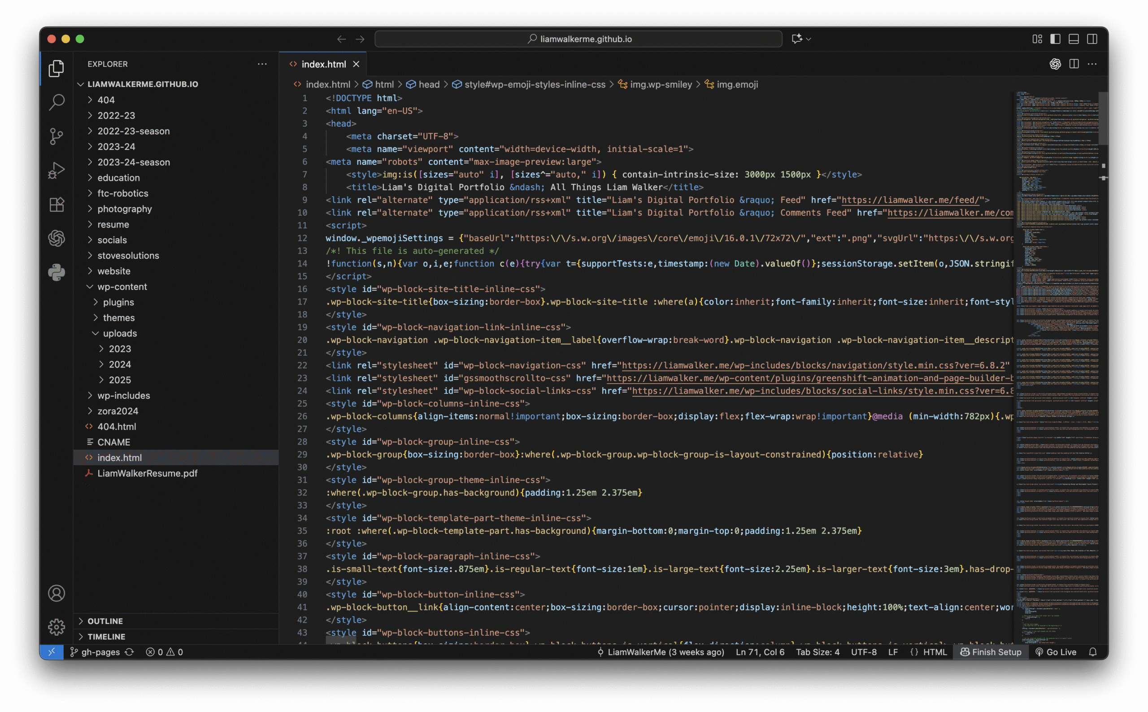Open the Extensions view
Image resolution: width=1148 pixels, height=712 pixels.
57,205
